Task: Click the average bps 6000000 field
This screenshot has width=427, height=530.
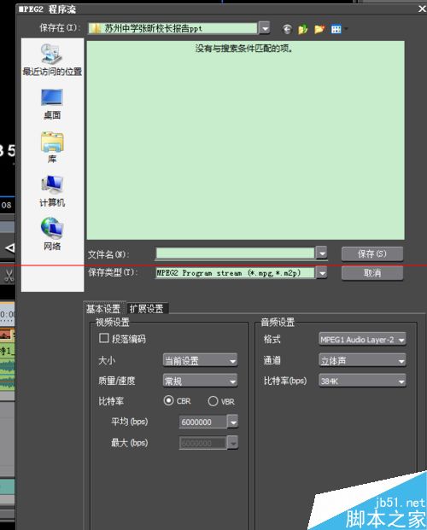Action: pyautogui.click(x=203, y=422)
